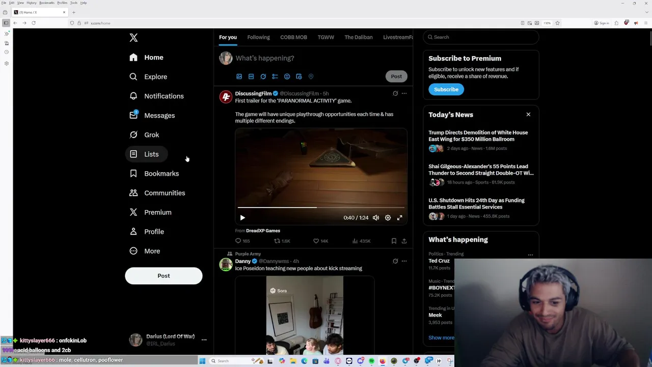Enhance post with Grok icon
Image resolution: width=652 pixels, height=367 pixels.
(263, 76)
